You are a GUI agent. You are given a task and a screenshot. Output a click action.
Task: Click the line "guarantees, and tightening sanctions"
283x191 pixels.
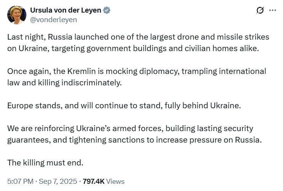[135, 140]
